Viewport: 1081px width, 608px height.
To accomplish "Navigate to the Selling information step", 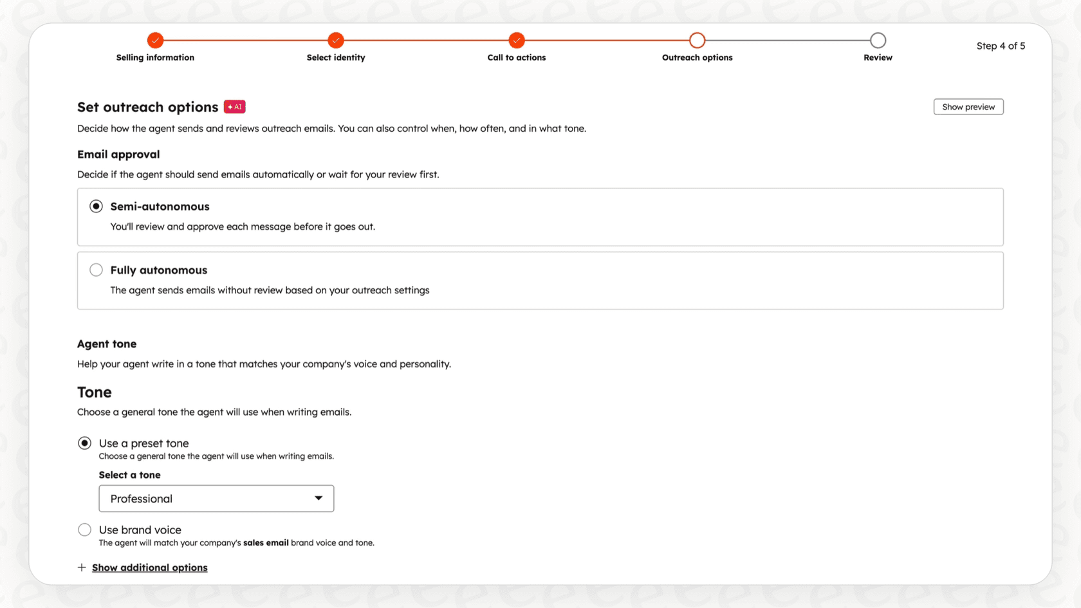I will click(155, 57).
